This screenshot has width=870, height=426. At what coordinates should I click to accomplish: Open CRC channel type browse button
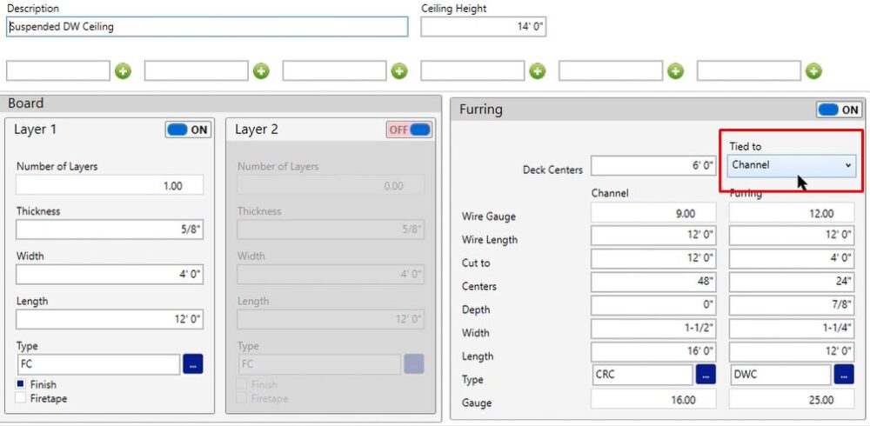tap(706, 375)
